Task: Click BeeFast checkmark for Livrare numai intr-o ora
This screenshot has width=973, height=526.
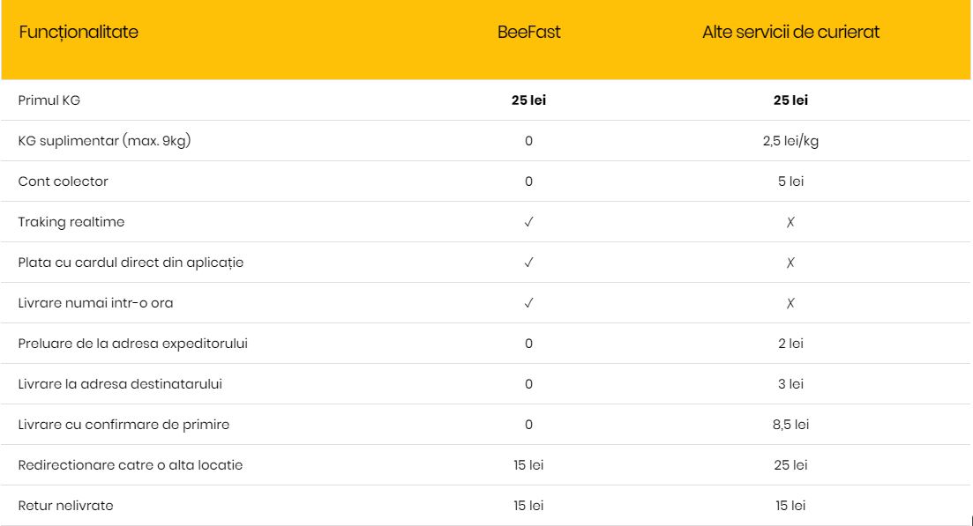Action: tap(528, 303)
